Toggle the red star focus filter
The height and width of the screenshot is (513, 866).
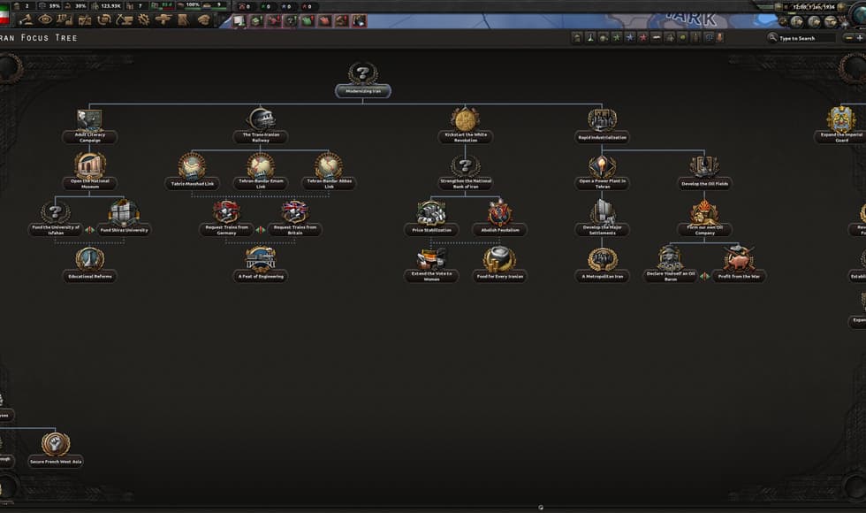point(643,37)
